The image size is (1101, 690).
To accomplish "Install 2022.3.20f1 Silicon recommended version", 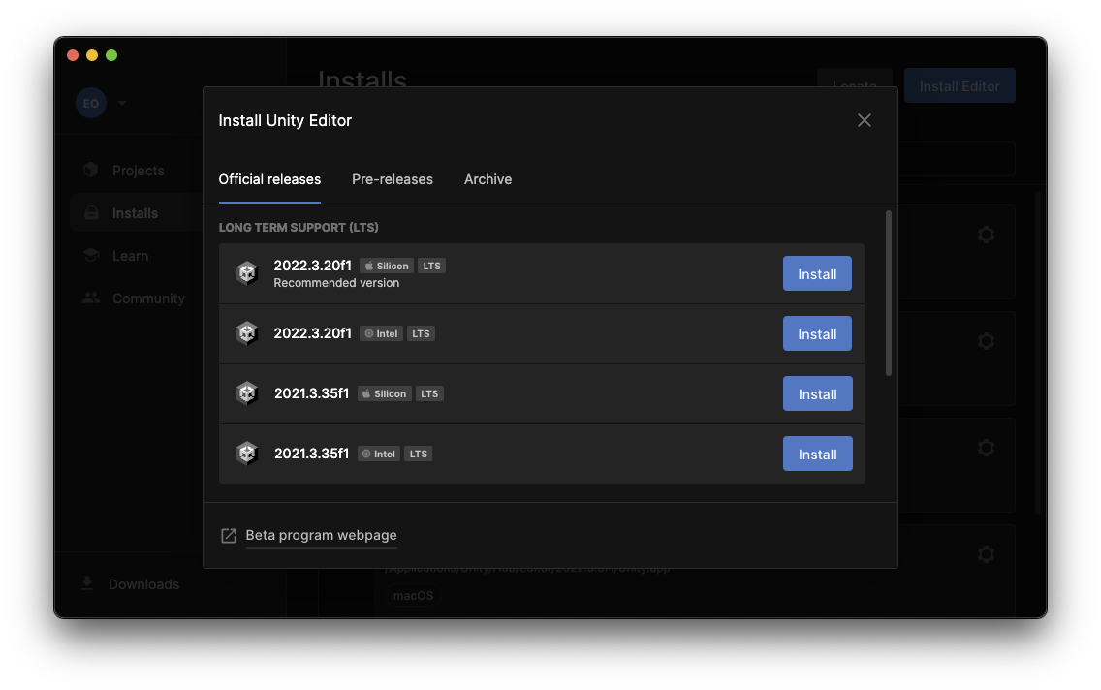I will point(817,274).
